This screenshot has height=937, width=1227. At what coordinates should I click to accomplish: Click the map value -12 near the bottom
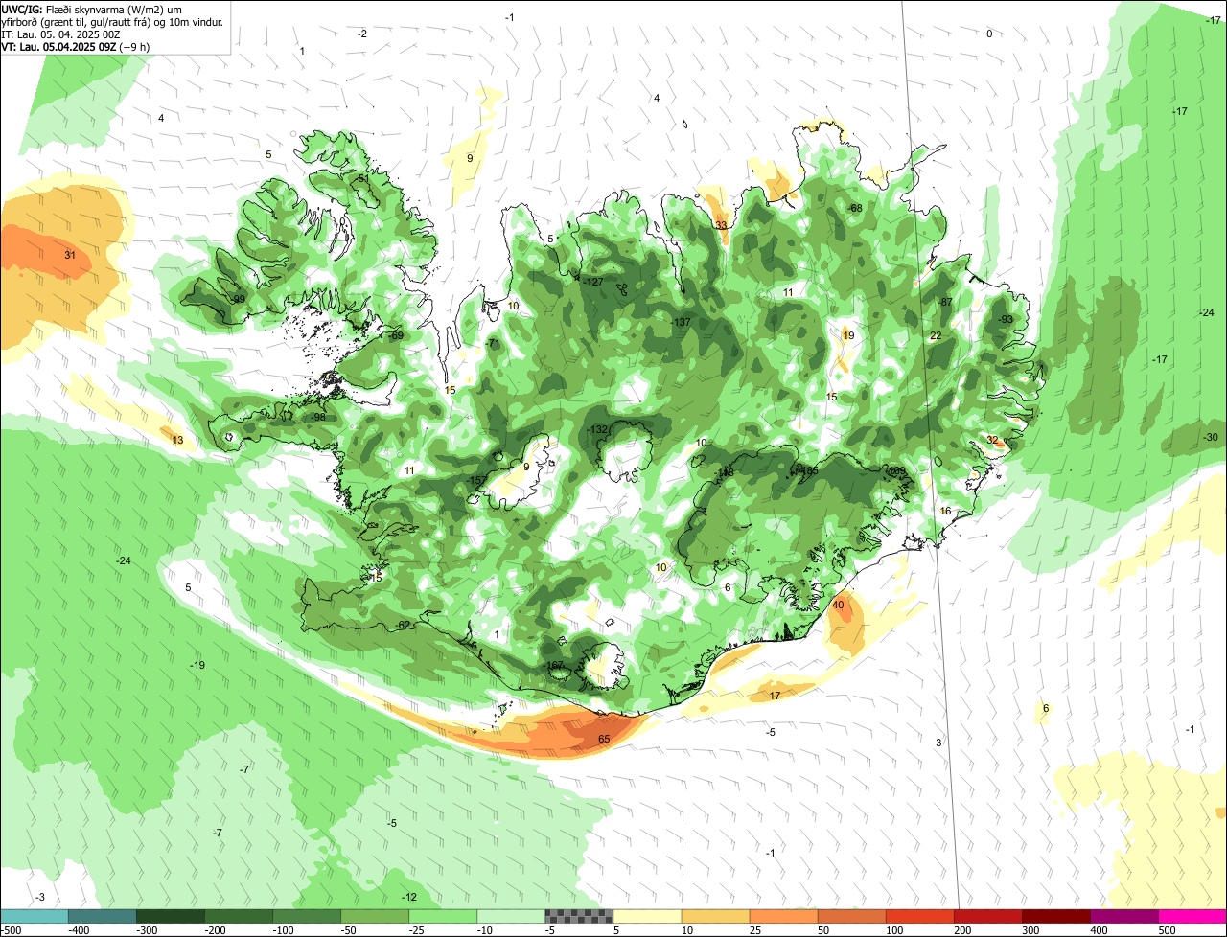409,897
